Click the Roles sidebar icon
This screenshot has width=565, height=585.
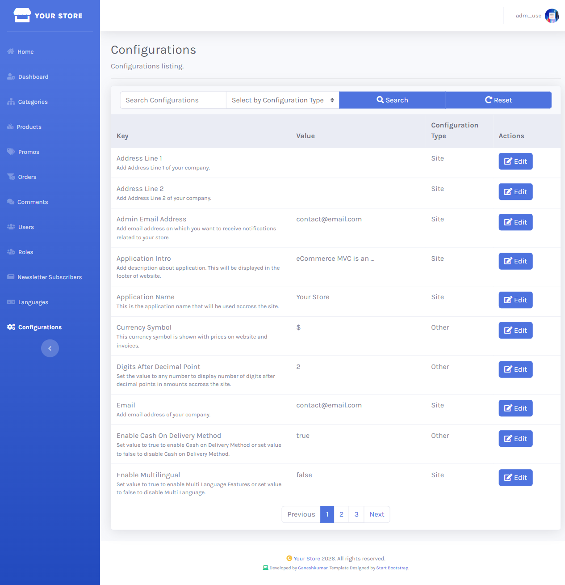pos(11,252)
